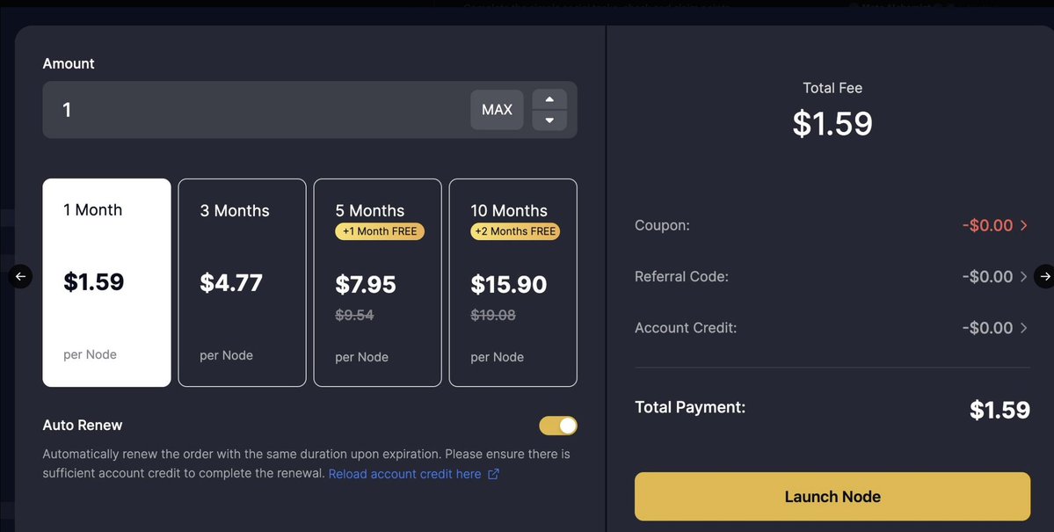The image size is (1054, 532).
Task: Select the 3 Months plan card
Action: click(242, 282)
